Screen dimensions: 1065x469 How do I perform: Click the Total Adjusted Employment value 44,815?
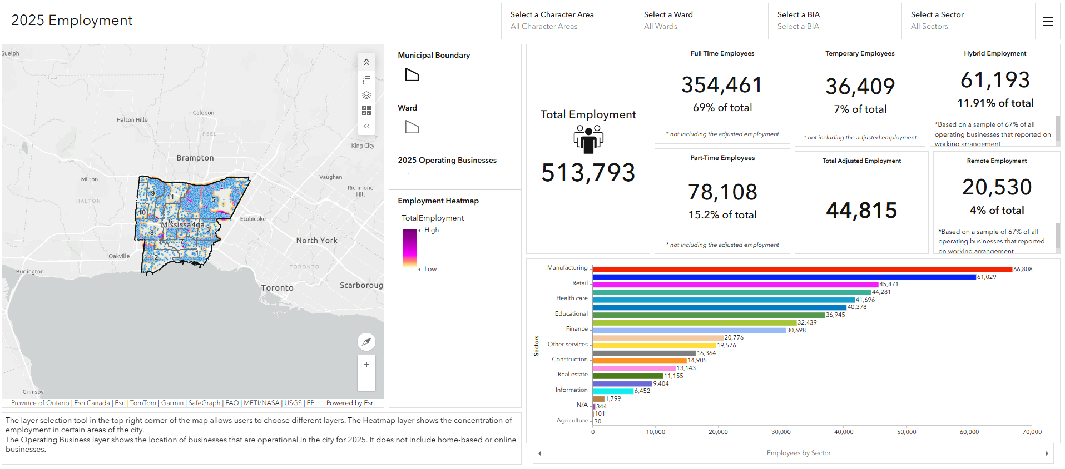(x=861, y=211)
